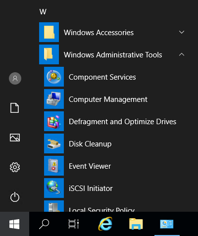The width and height of the screenshot is (198, 236).
Task: Click the Disk Cleanup text
Action: coord(90,144)
